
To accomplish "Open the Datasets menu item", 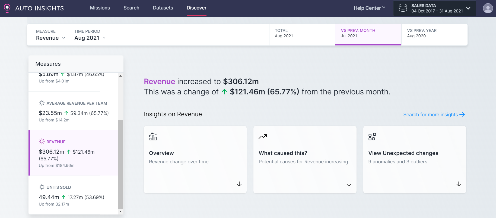I will 163,8.
